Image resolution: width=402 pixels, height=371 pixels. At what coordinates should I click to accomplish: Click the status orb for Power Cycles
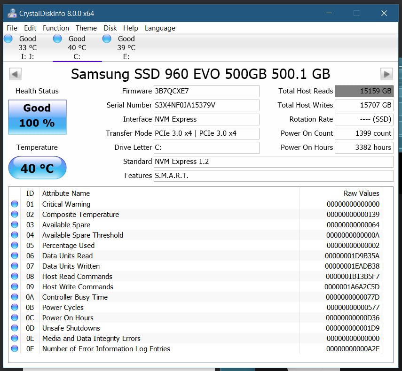click(x=15, y=307)
